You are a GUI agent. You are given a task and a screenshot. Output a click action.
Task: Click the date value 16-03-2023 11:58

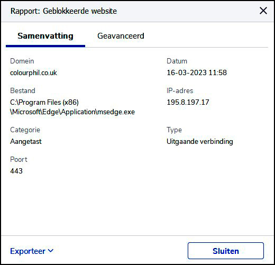click(x=197, y=72)
